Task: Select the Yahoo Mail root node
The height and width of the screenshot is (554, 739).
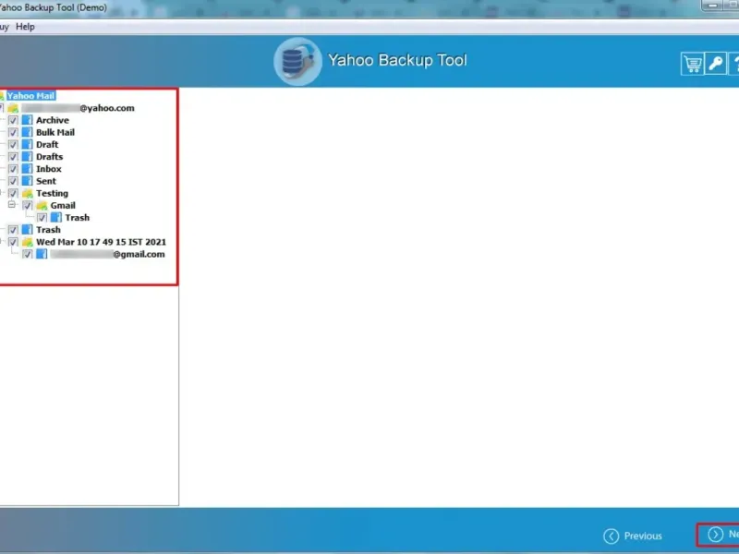Action: click(x=31, y=96)
